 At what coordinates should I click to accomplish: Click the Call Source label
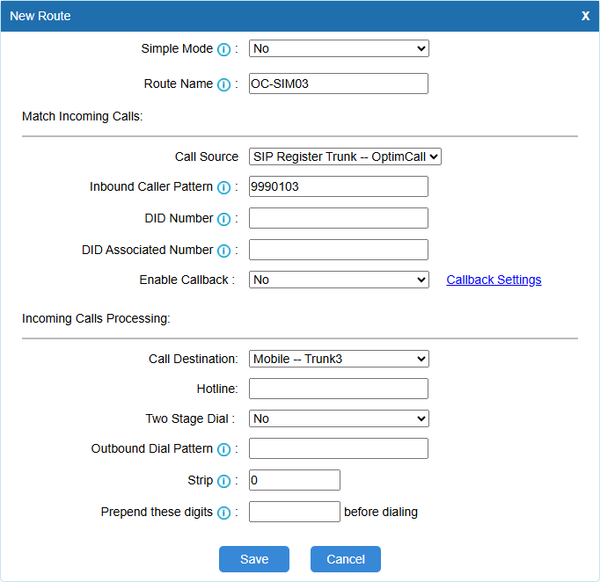pyautogui.click(x=207, y=156)
